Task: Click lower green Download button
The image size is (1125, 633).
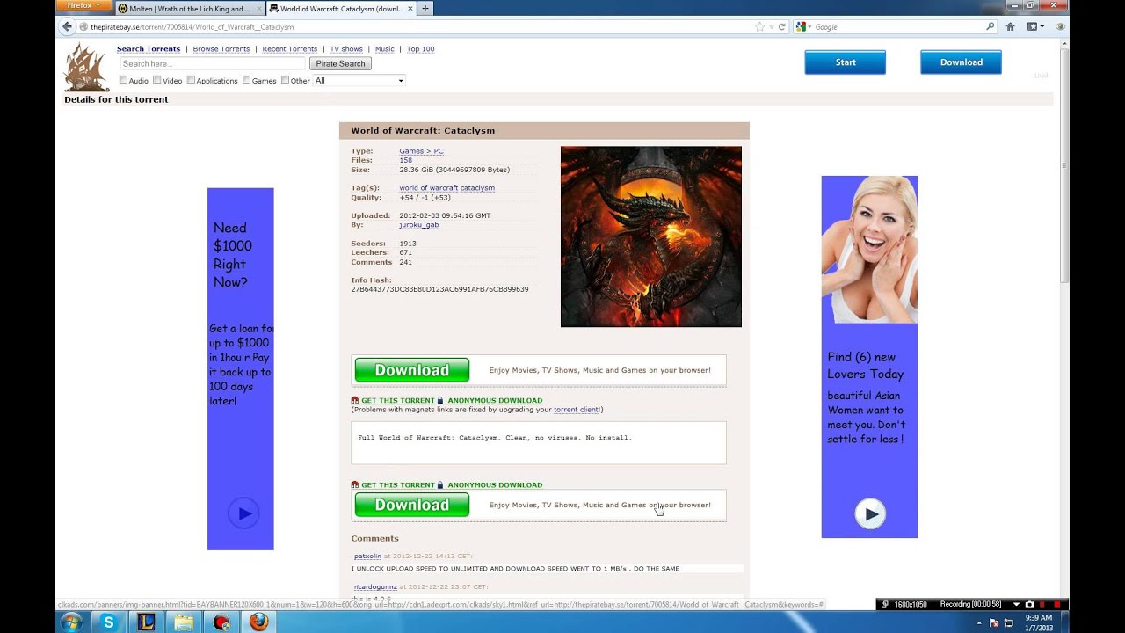Action: [412, 505]
